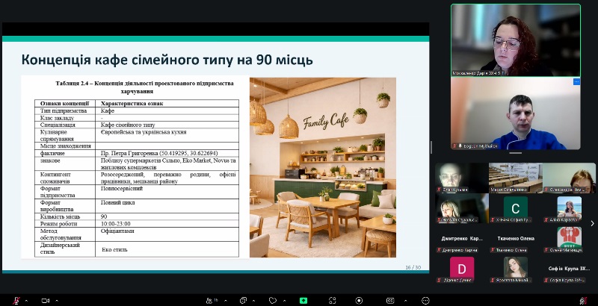Click the muted mic icon on the blue-jacket tile
This screenshot has height=306, width=598.
click(x=455, y=146)
